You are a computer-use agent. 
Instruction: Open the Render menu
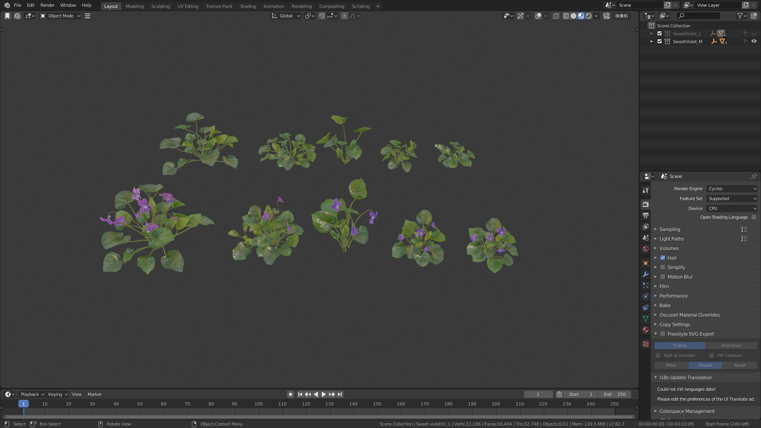coord(47,5)
